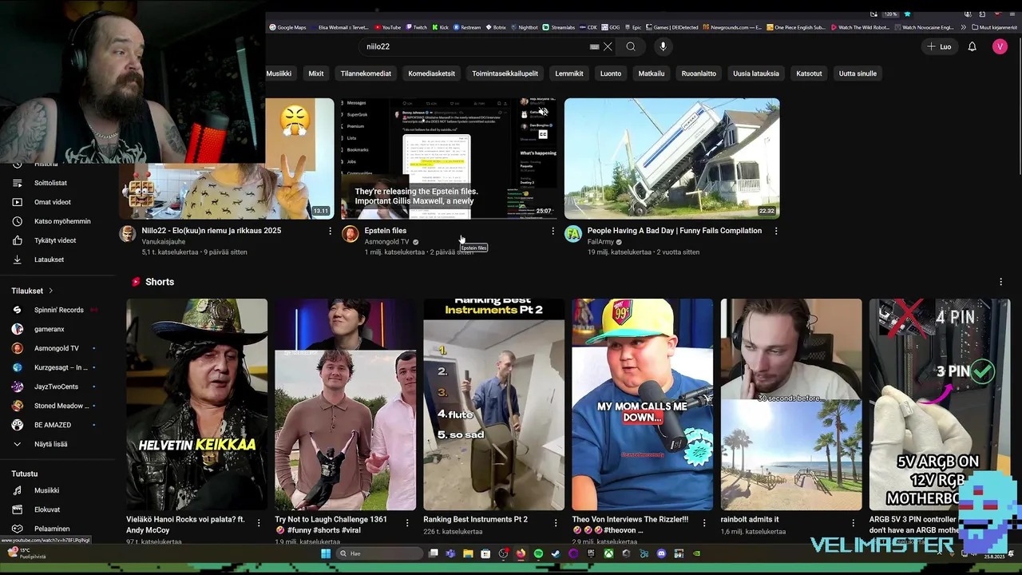Open Ranking Best Instruments Pt 2 short
Image resolution: width=1022 pixels, height=575 pixels.
493,404
